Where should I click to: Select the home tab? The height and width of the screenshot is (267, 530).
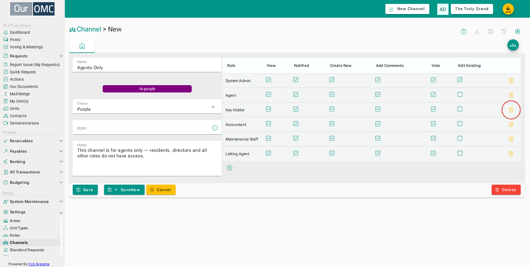pyautogui.click(x=82, y=46)
